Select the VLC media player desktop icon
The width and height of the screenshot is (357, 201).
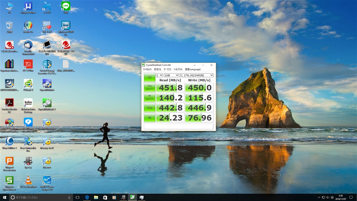28,182
